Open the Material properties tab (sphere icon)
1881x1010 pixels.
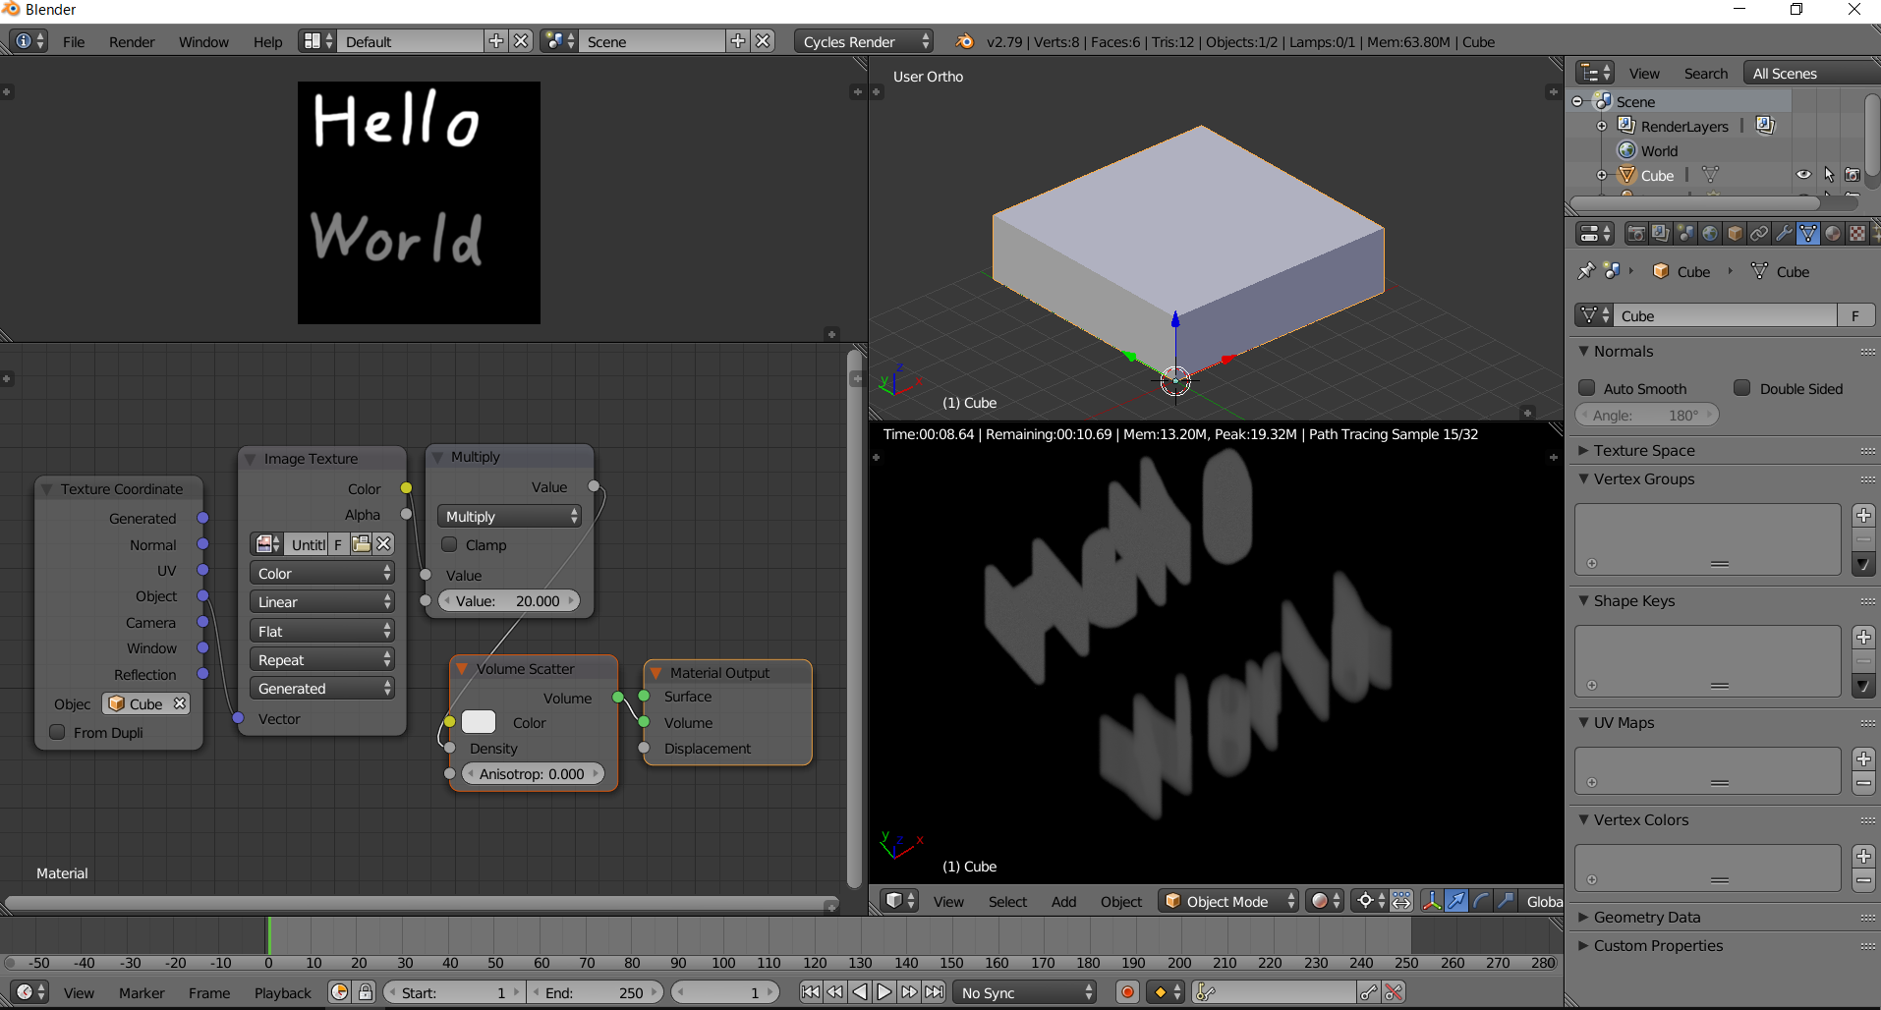tap(1833, 234)
